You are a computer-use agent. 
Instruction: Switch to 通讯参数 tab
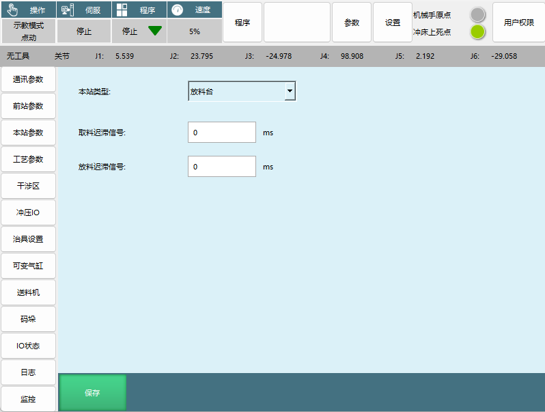point(28,79)
